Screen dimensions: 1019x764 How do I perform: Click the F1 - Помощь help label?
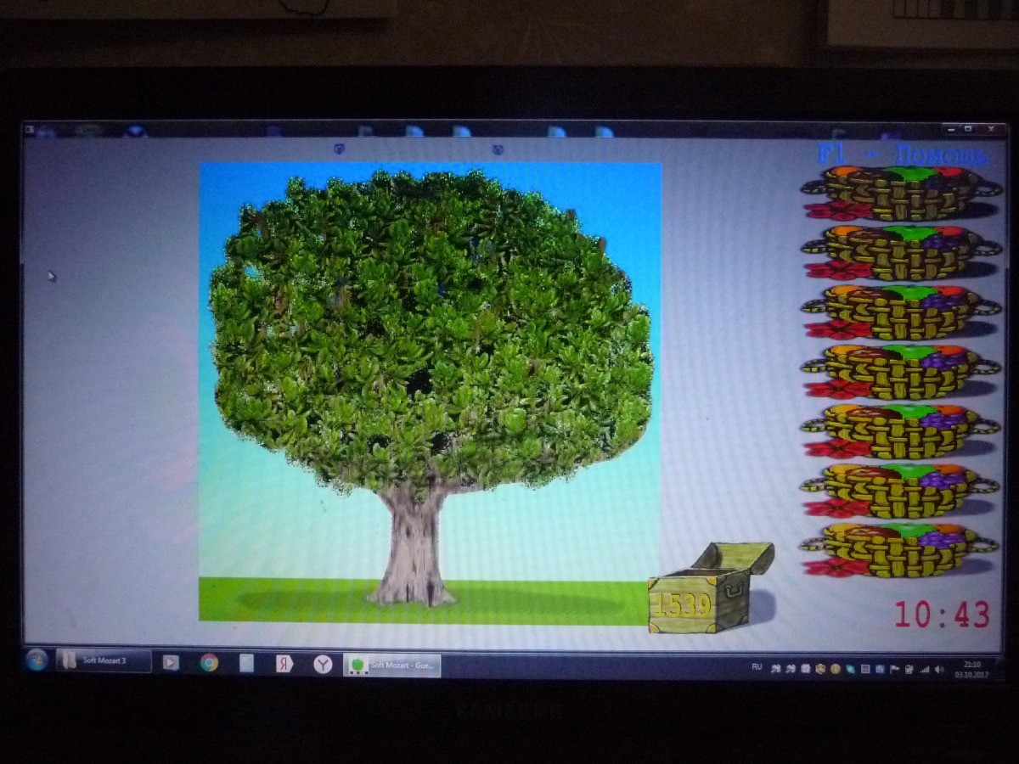pyautogui.click(x=903, y=154)
